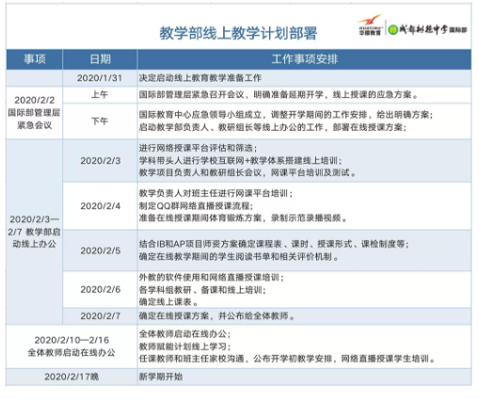Select the 事项 column header
The height and width of the screenshot is (399, 479).
coord(35,59)
